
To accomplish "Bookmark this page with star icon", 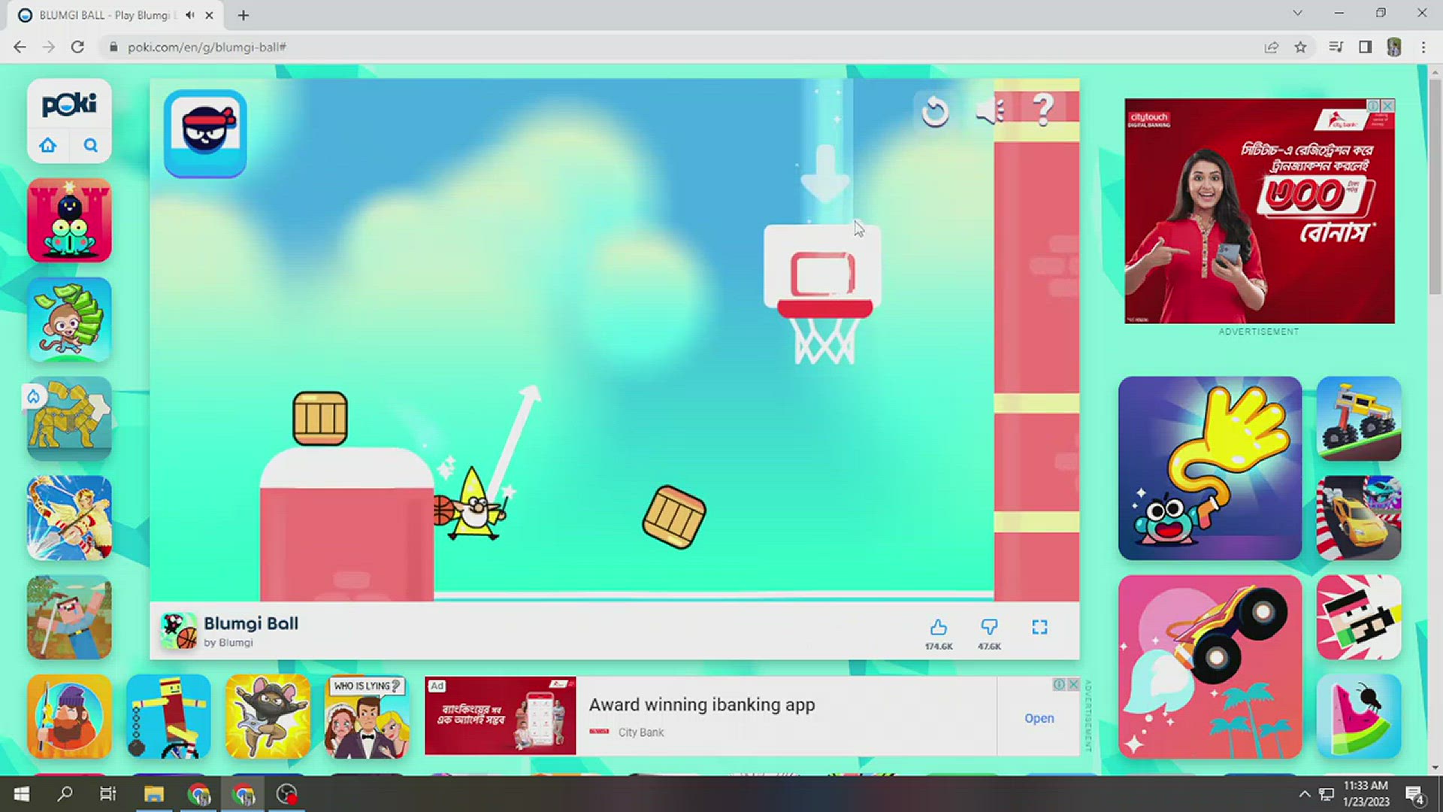I will (1300, 47).
